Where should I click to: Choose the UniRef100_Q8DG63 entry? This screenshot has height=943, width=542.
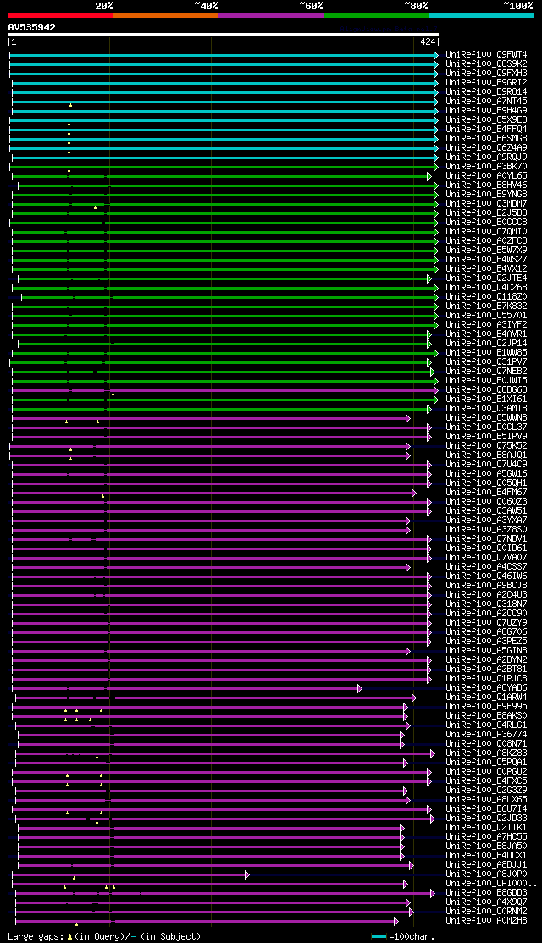pyautogui.click(x=487, y=389)
